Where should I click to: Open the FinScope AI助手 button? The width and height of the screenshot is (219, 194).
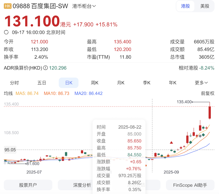[x=190, y=185]
